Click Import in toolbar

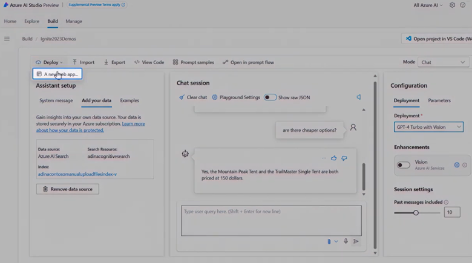click(84, 62)
